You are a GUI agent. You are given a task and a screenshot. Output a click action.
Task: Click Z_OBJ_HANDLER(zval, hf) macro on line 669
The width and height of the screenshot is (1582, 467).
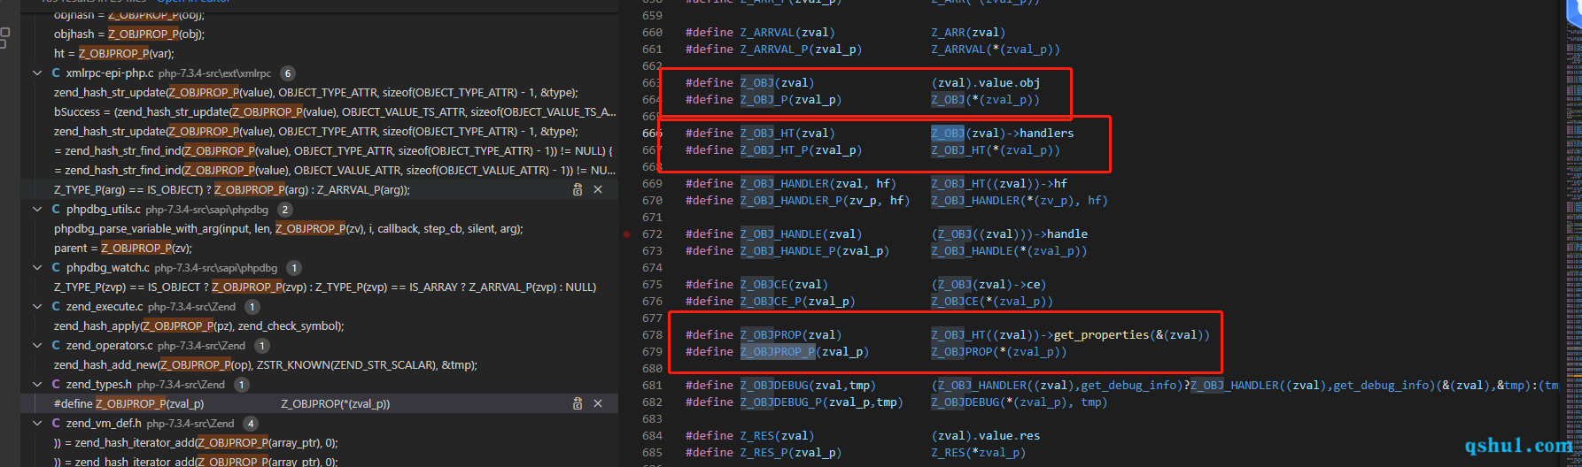tap(818, 184)
